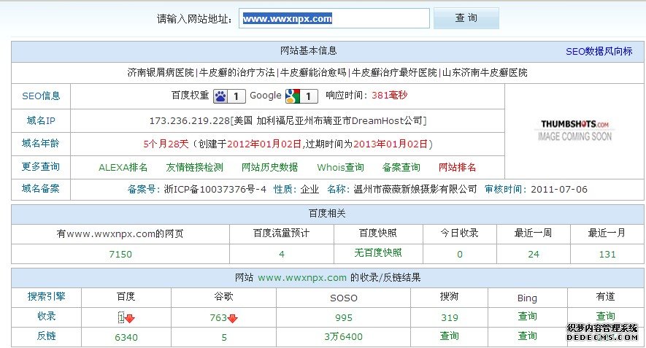
Task: Open Whois查询 link
Action: (x=340, y=167)
